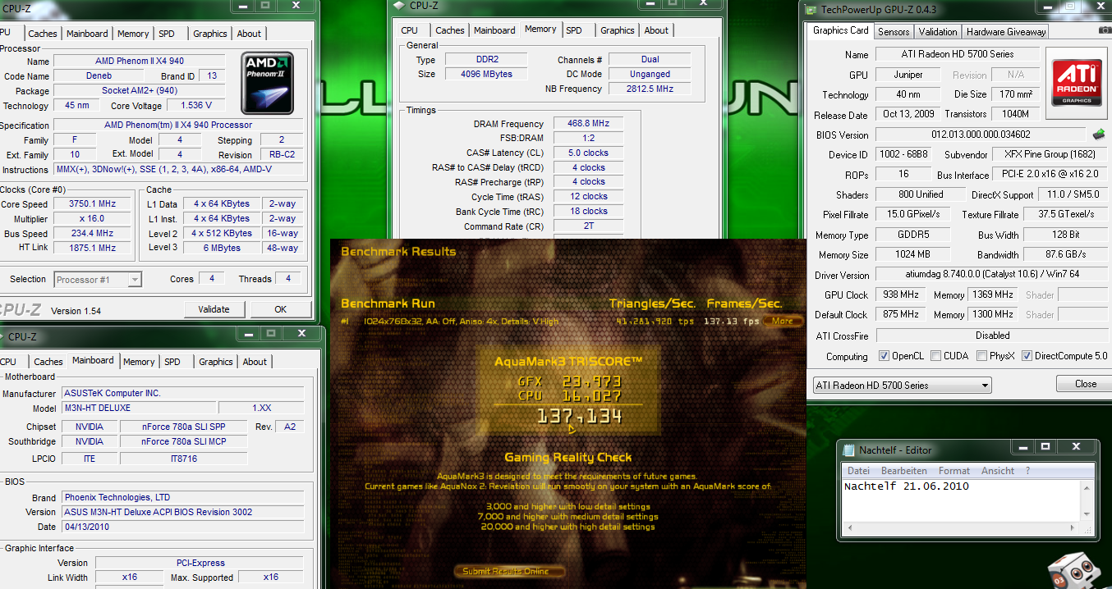Open Memory tab in the processor CPU-Z window

[x=133, y=34]
